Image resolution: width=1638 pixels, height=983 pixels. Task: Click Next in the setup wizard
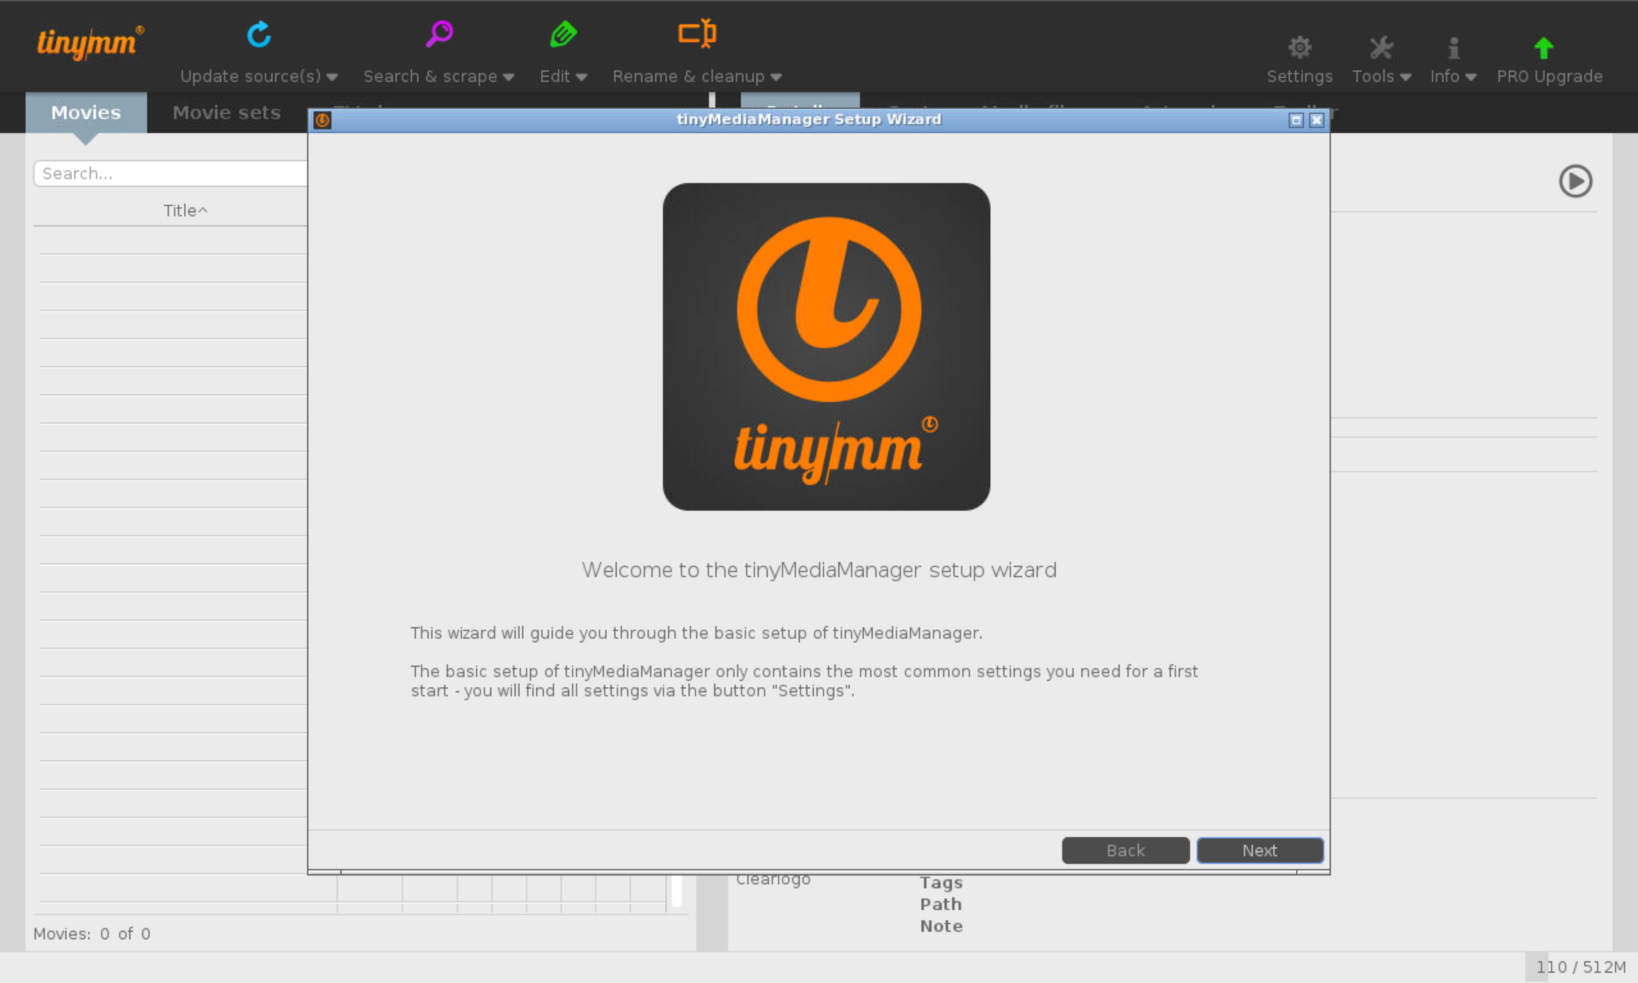tap(1259, 851)
